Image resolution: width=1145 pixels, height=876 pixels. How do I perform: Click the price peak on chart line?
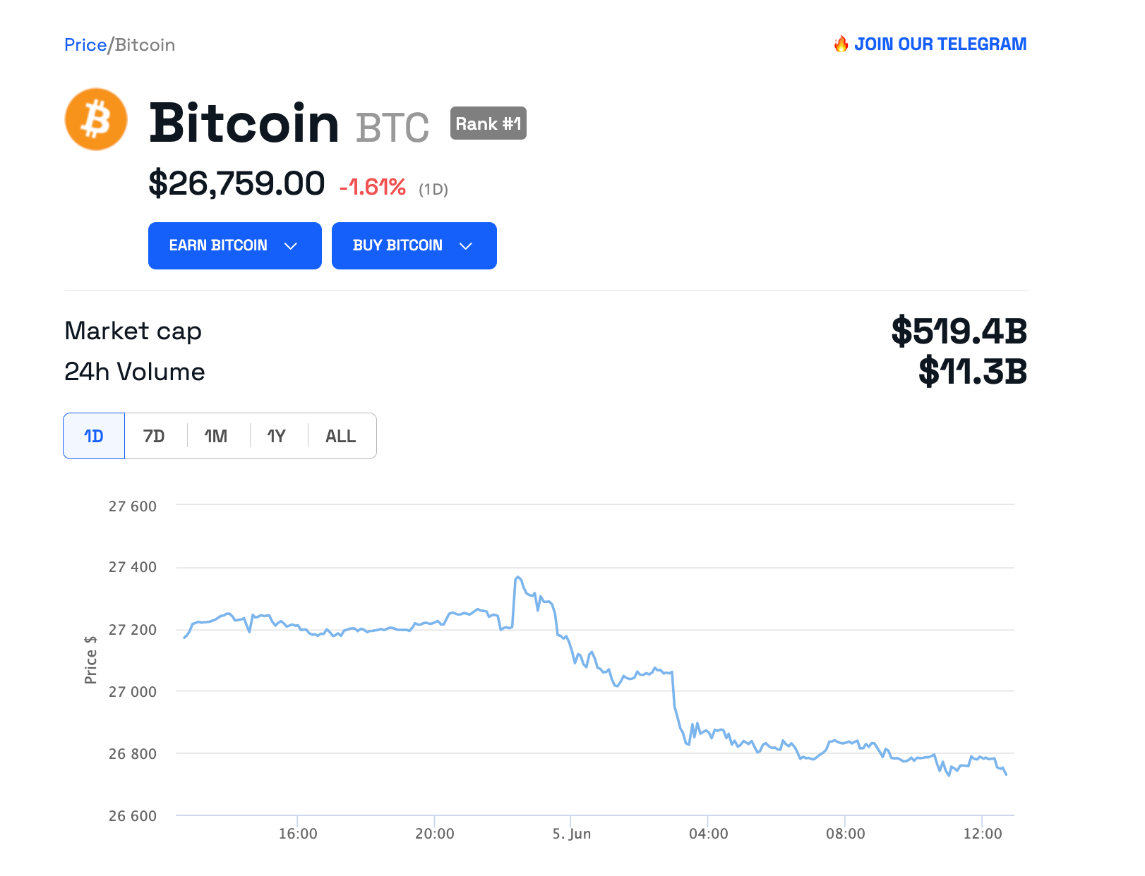pyautogui.click(x=518, y=578)
